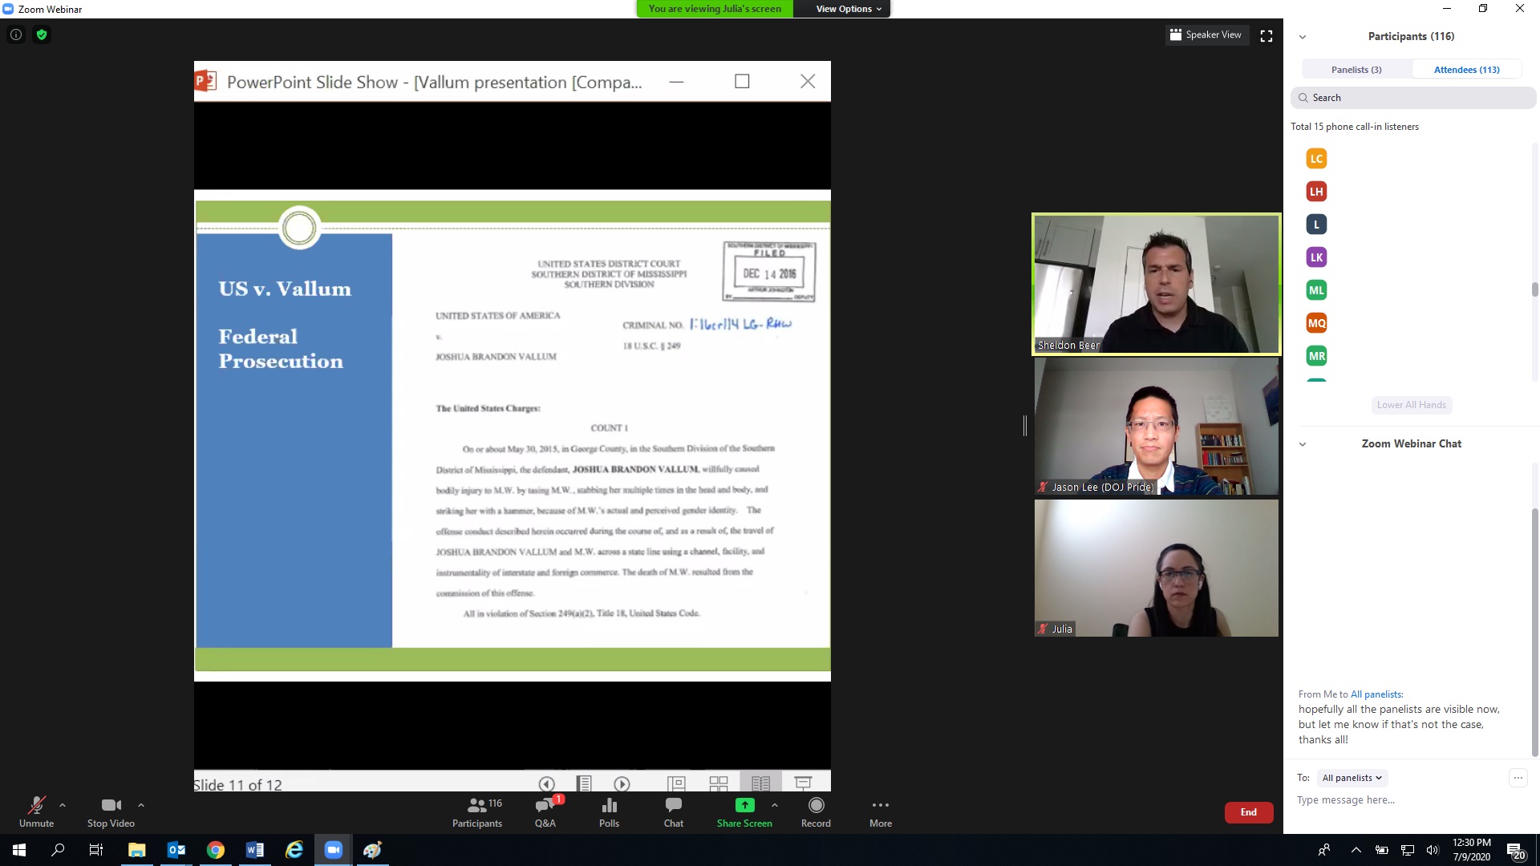The width and height of the screenshot is (1540, 866).
Task: Click the green encryption shield icon
Action: (42, 34)
